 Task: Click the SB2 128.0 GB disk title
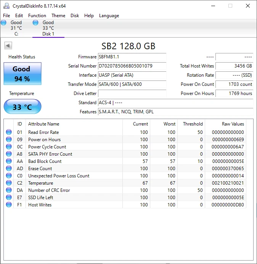[x=128, y=46]
